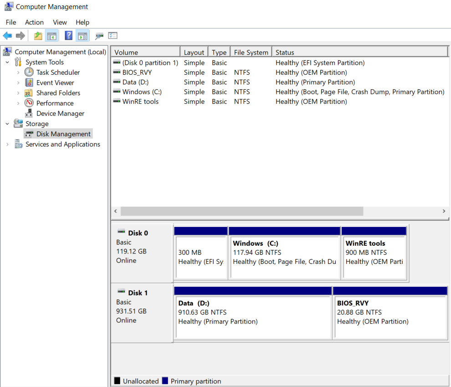Open Help via the question mark icon

68,36
